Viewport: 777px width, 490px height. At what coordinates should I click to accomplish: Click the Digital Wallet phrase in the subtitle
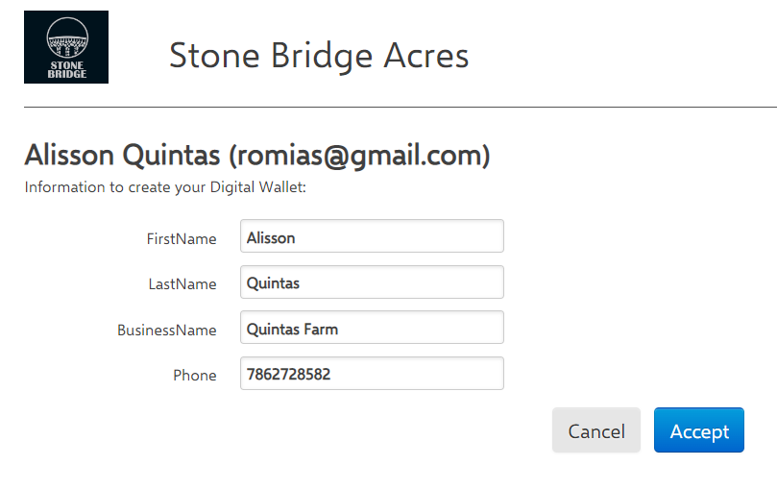click(255, 187)
